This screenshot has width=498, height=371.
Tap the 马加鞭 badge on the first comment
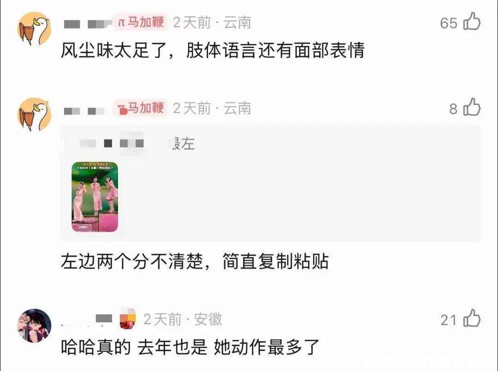(x=141, y=22)
